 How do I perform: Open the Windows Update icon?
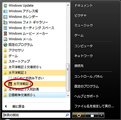click(5, 5)
